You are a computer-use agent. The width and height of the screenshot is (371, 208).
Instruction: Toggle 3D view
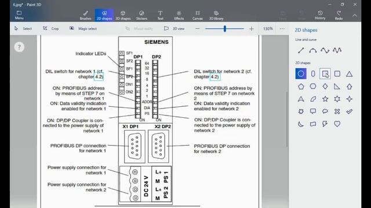[x=174, y=28]
